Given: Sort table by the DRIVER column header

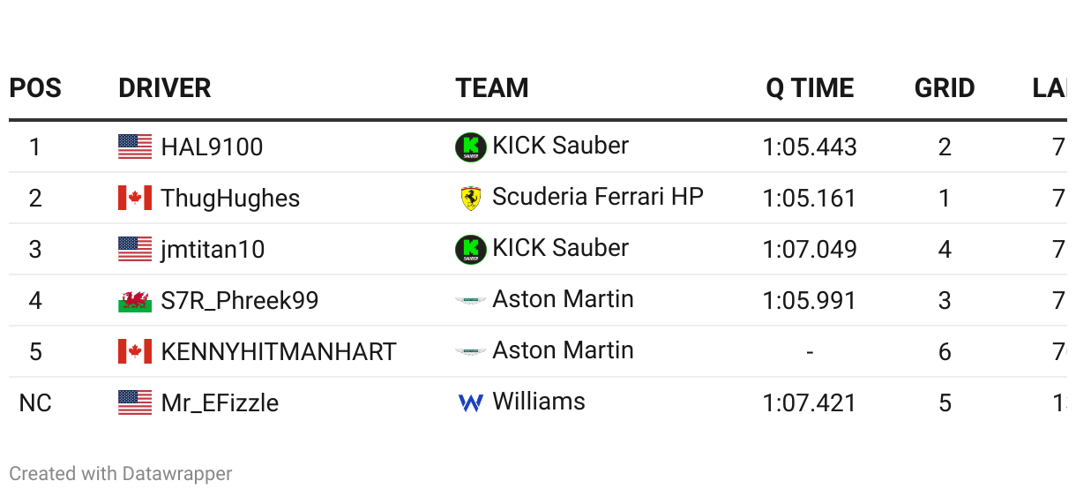Looking at the screenshot, I should (x=165, y=88).
